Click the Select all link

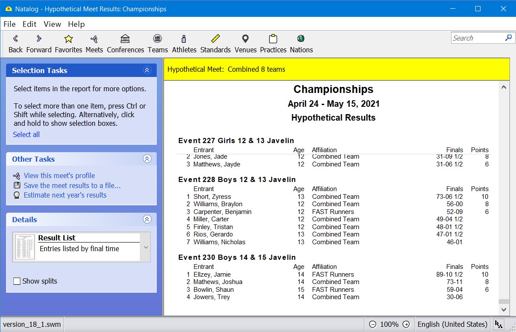(26, 134)
